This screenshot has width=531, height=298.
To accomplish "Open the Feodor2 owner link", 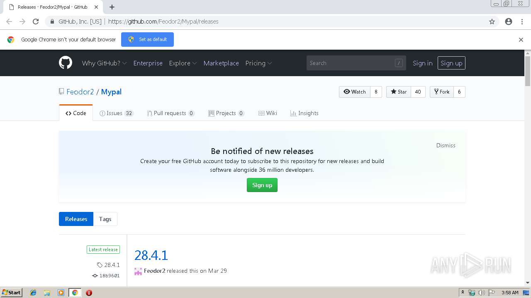I will click(80, 92).
